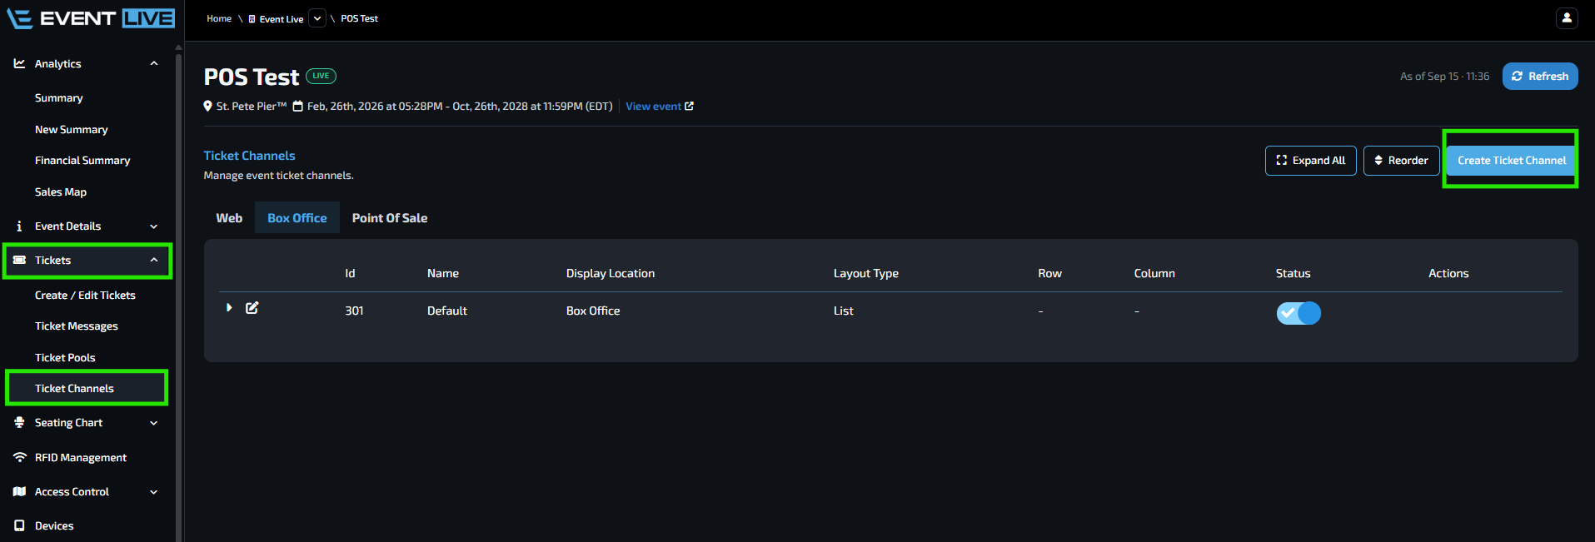Expand the Event Details chevron
The image size is (1595, 542).
click(154, 226)
